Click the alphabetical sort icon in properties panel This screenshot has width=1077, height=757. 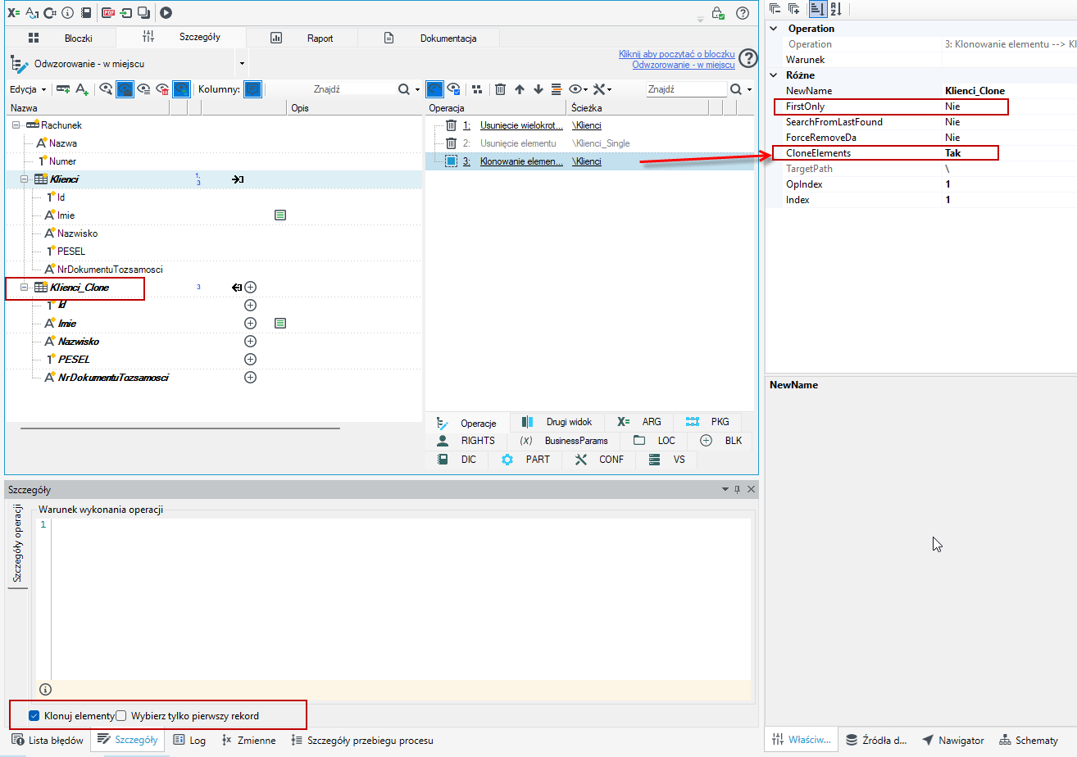point(834,9)
